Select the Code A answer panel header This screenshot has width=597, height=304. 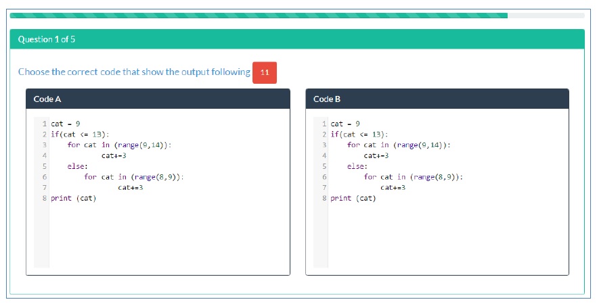tap(158, 99)
